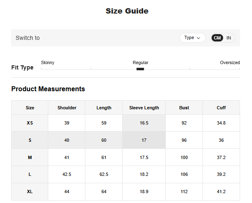Select the S size row header
This screenshot has width=252, height=203.
[30, 140]
